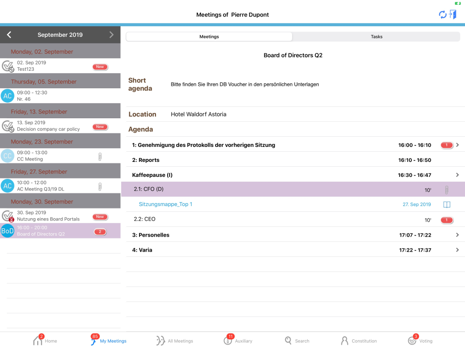Open the Constitution section icon
This screenshot has height=349, width=465.
344,340
